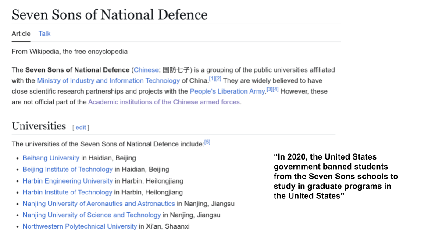Open citation reference 2

[x=218, y=79]
